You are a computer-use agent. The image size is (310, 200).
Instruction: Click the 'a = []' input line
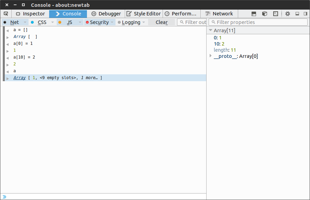pyautogui.click(x=21, y=30)
